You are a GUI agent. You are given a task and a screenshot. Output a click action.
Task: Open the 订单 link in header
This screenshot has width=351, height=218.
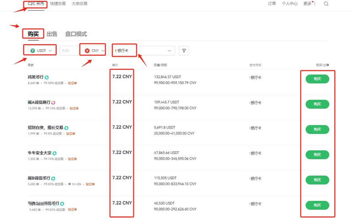tap(272, 4)
